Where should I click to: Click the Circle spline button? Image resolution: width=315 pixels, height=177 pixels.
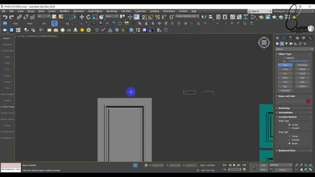[x=285, y=69]
